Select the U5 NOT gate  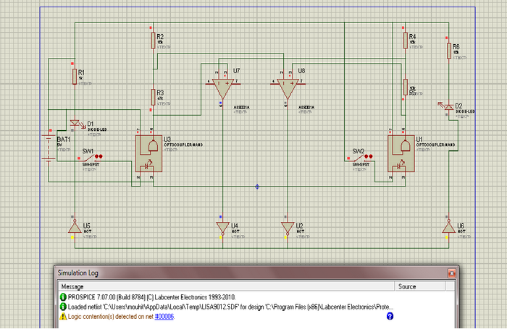(x=75, y=228)
